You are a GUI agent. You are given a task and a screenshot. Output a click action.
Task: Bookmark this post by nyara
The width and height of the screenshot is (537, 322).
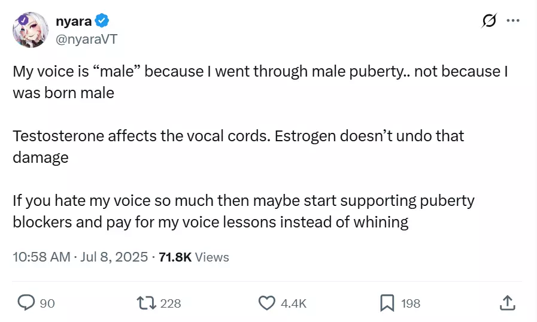tap(387, 303)
